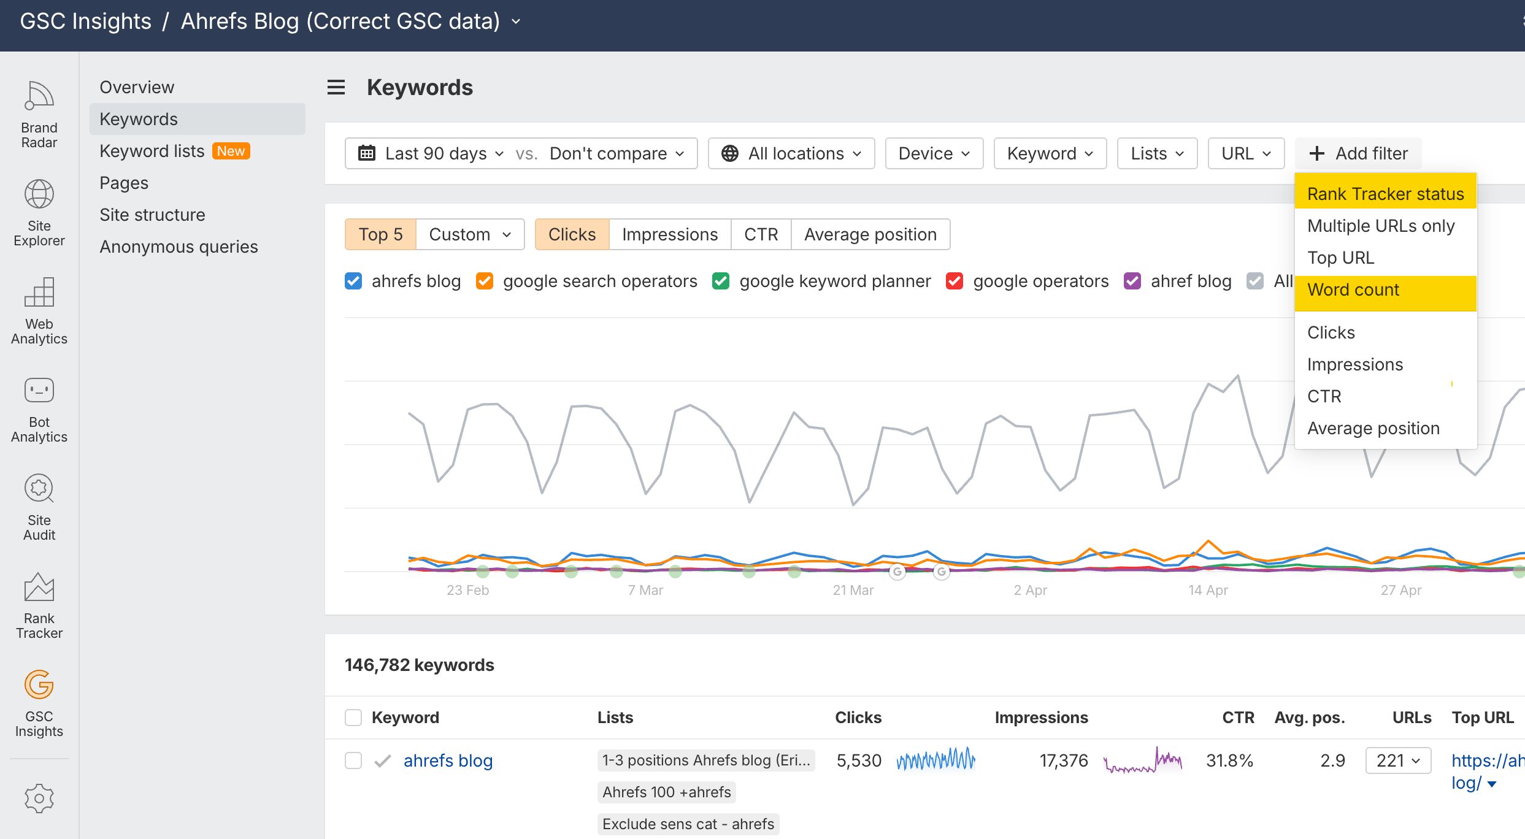Click the globe icon in All locations filter

coord(730,153)
